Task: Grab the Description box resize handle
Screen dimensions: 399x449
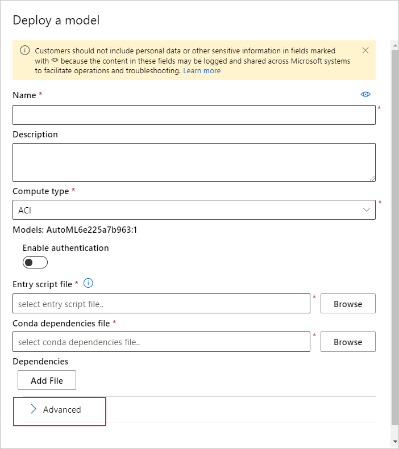Action: (x=372, y=178)
